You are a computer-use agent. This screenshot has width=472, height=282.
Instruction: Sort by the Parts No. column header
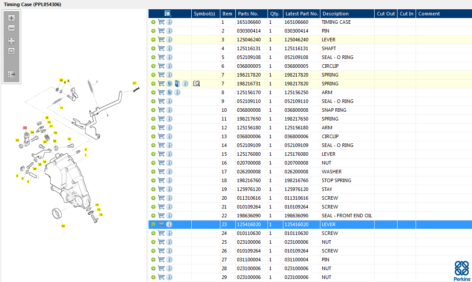(x=248, y=14)
